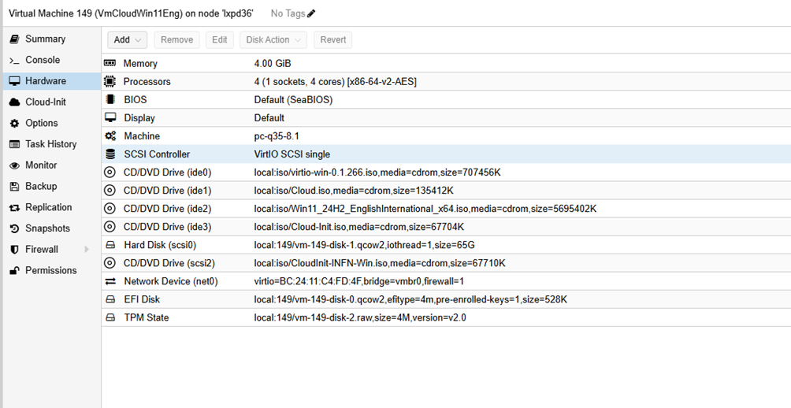Viewport: 791px width, 408px height.
Task: Click the Machine gears icon
Action: pos(110,136)
